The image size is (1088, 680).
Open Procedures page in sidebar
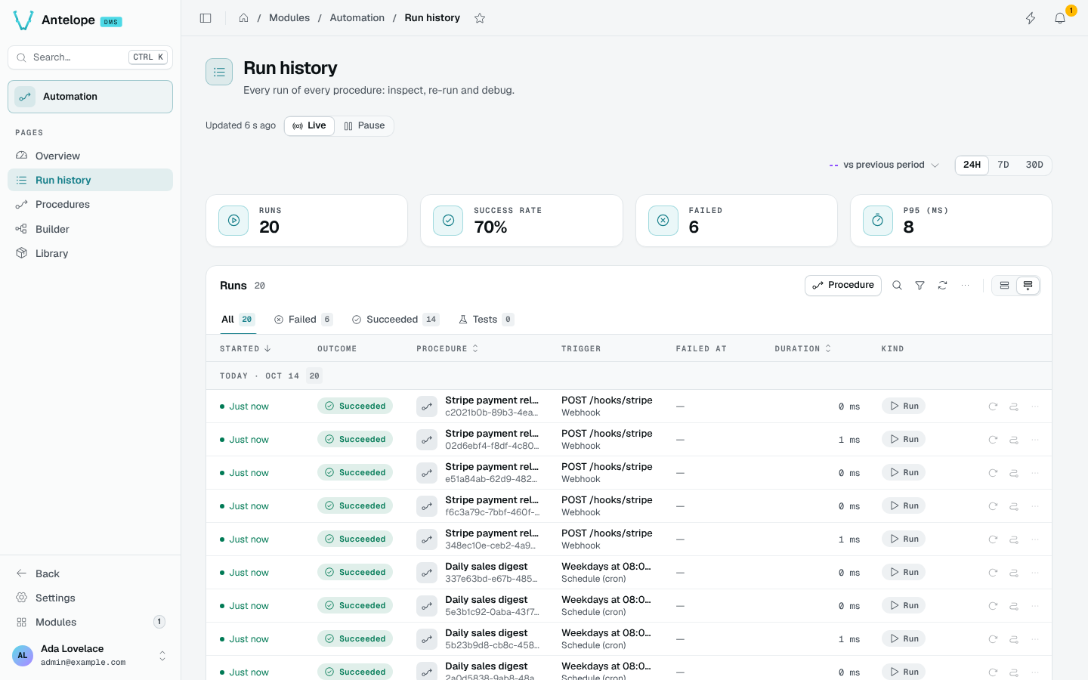(90, 204)
